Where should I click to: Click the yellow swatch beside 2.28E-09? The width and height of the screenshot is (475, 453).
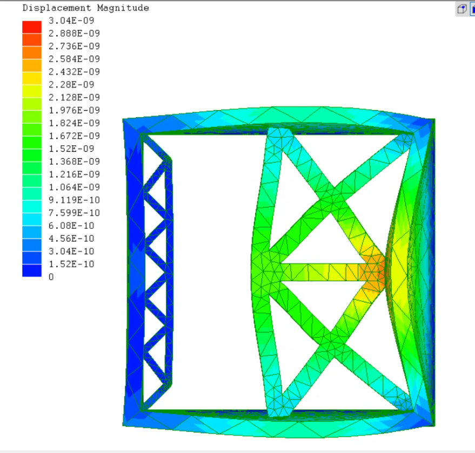pyautogui.click(x=32, y=78)
